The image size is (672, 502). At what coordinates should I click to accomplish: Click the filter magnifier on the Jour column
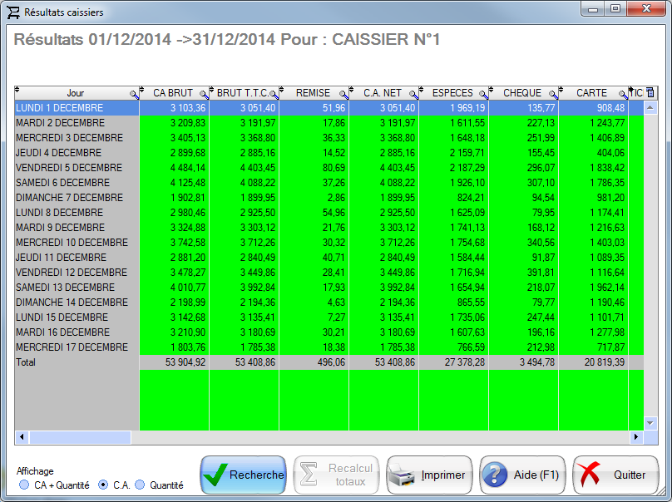133,93
